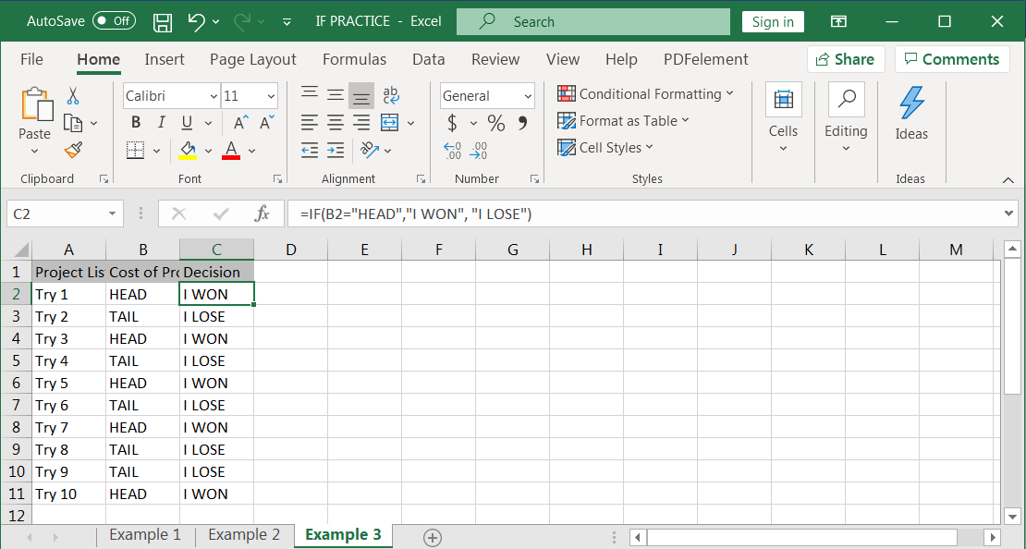This screenshot has height=549, width=1026.
Task: Toggle the AutoSave switch
Action: click(x=115, y=21)
